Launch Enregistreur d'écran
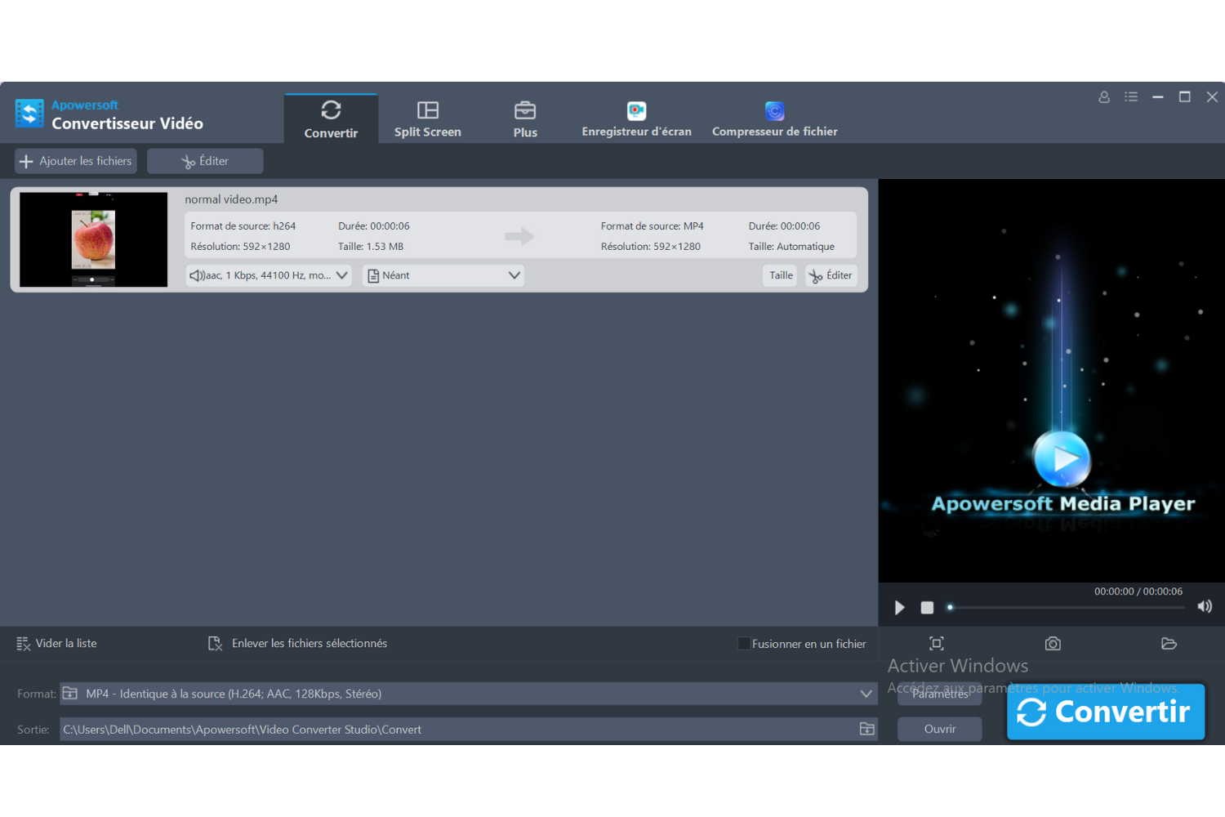1225x817 pixels. click(636, 119)
